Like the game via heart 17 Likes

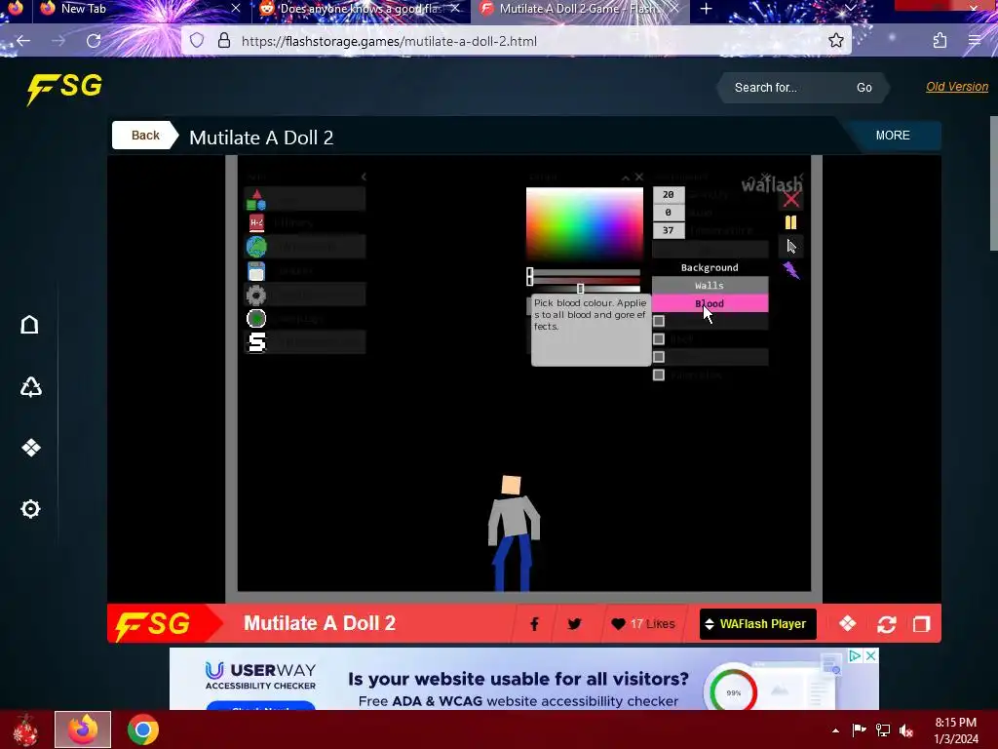643,624
